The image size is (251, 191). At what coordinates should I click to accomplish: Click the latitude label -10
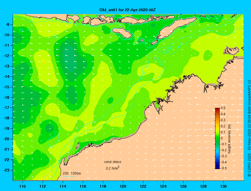6,35
